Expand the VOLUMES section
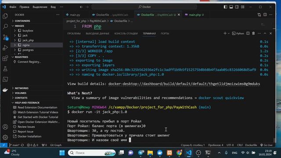Image resolution: width=281 pixels, height=158 pixels. pyautogui.click(x=13, y=93)
